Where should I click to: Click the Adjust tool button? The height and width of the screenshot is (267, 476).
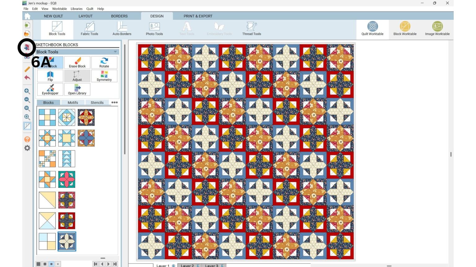pyautogui.click(x=77, y=76)
